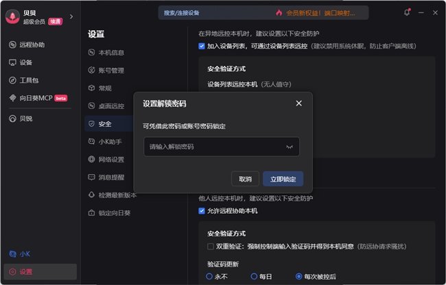Click the 锁定向日葵 lock icon

pos(91,212)
